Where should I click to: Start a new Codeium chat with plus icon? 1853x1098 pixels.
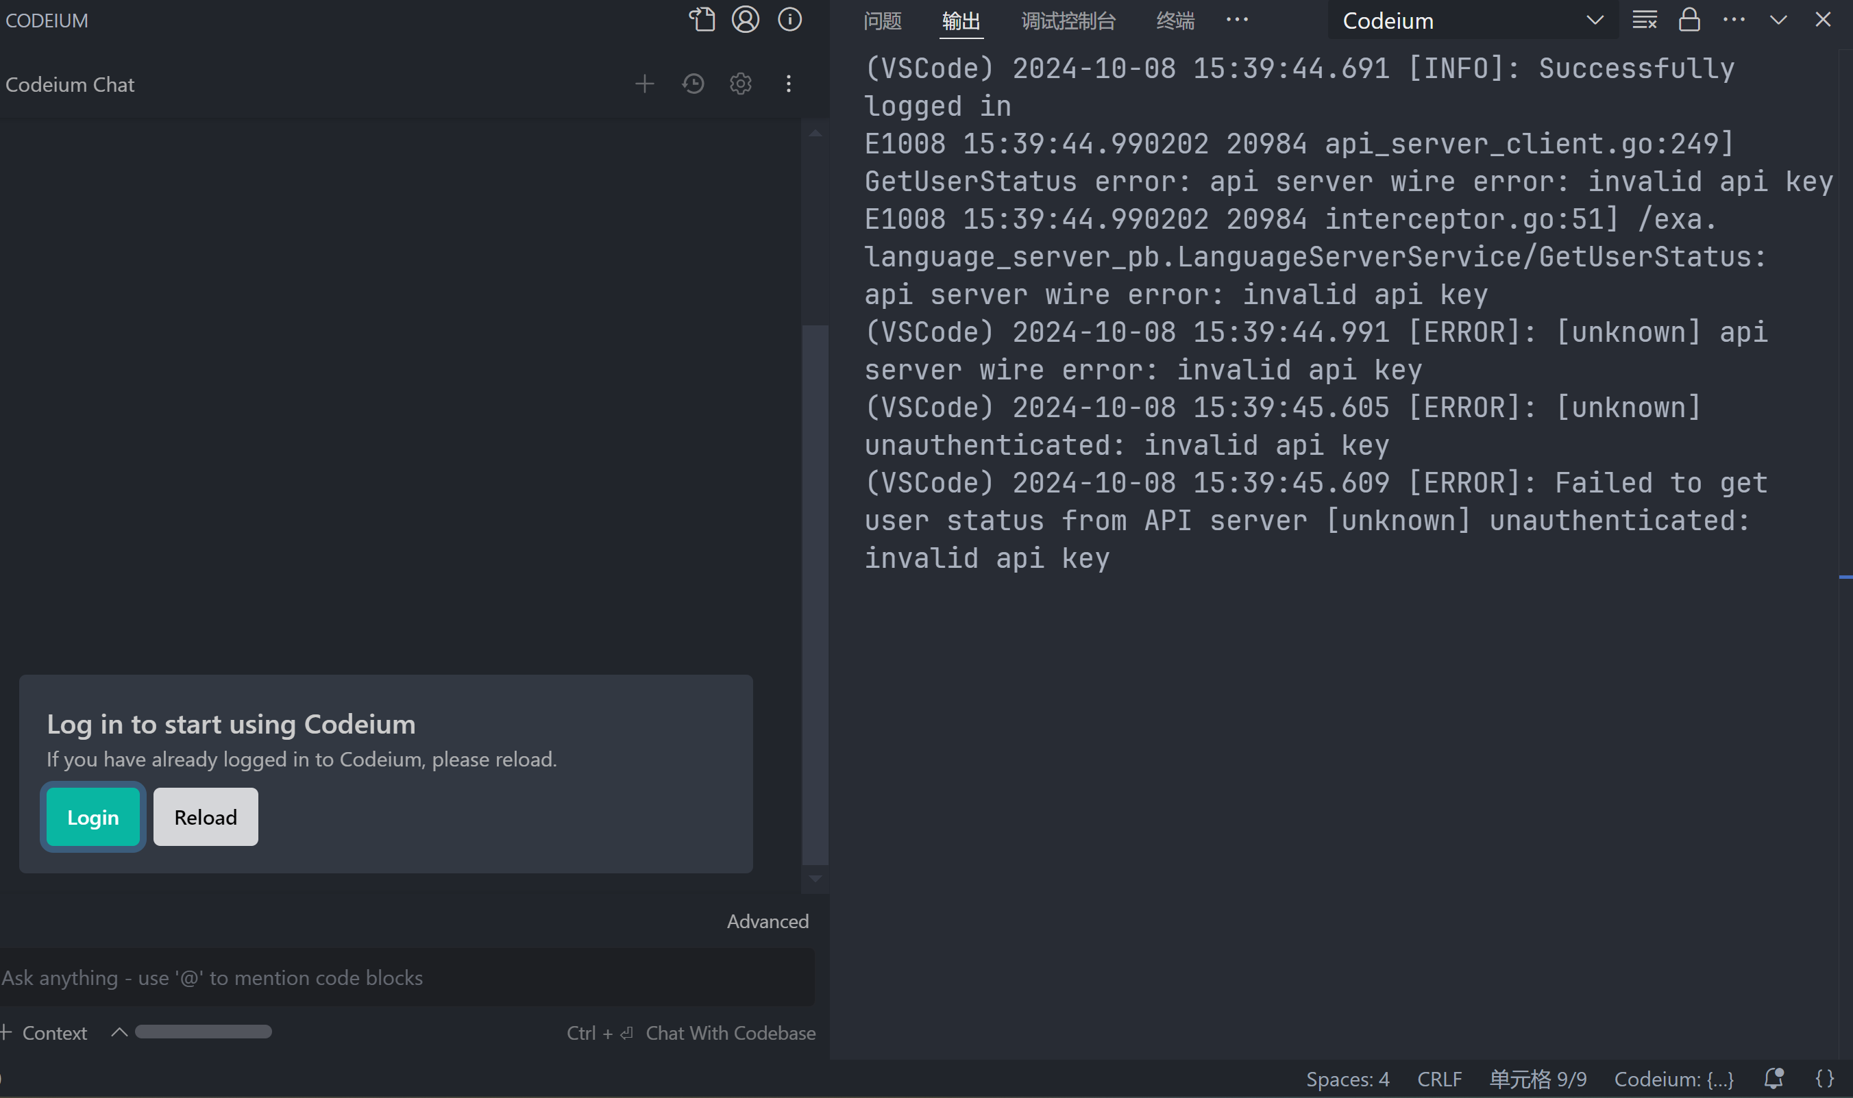(645, 84)
